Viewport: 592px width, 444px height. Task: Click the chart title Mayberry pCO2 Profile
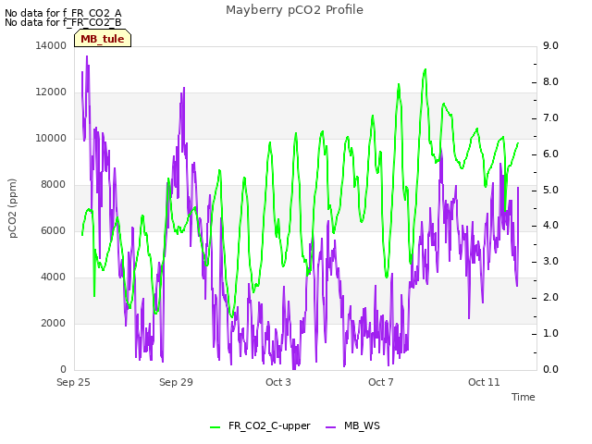pyautogui.click(x=294, y=10)
